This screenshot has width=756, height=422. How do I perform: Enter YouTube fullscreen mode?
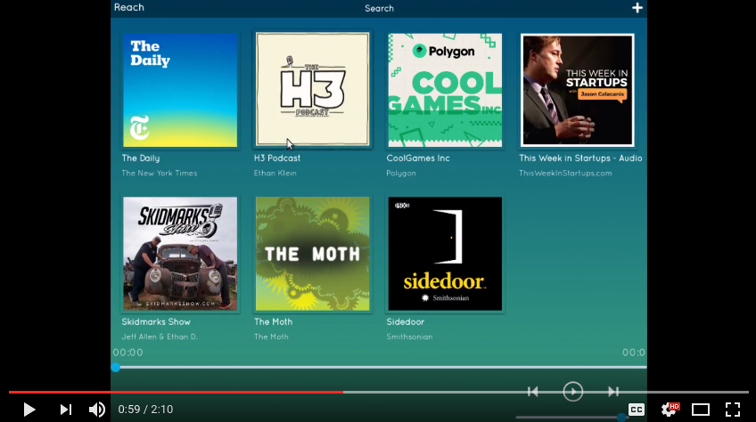733,410
